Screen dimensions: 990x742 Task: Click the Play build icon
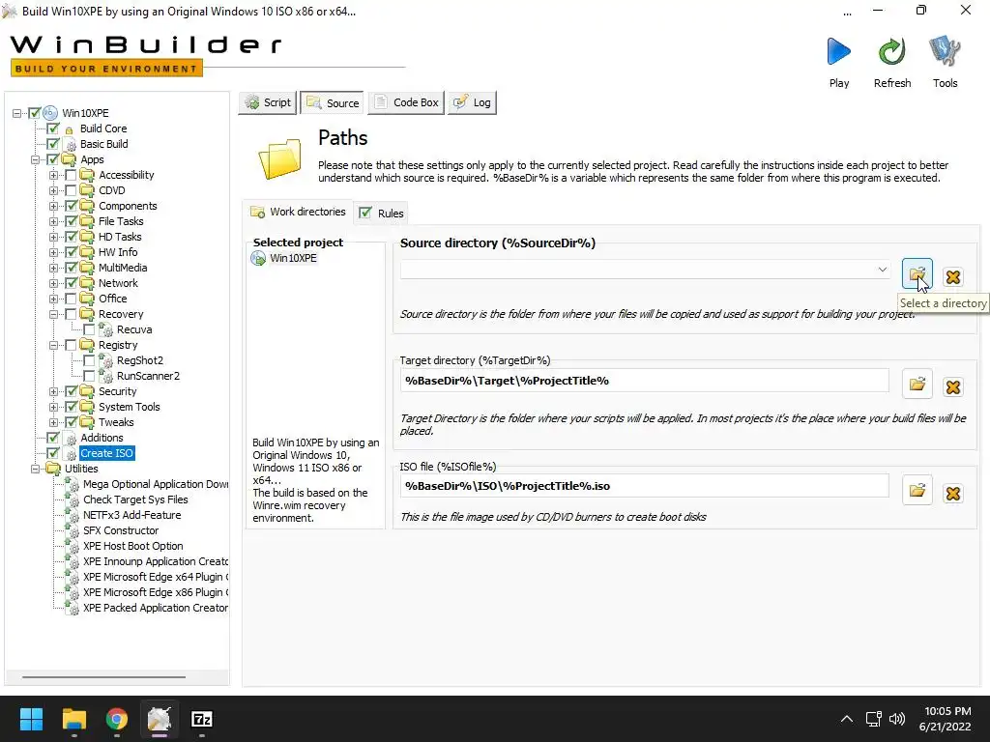click(x=838, y=52)
